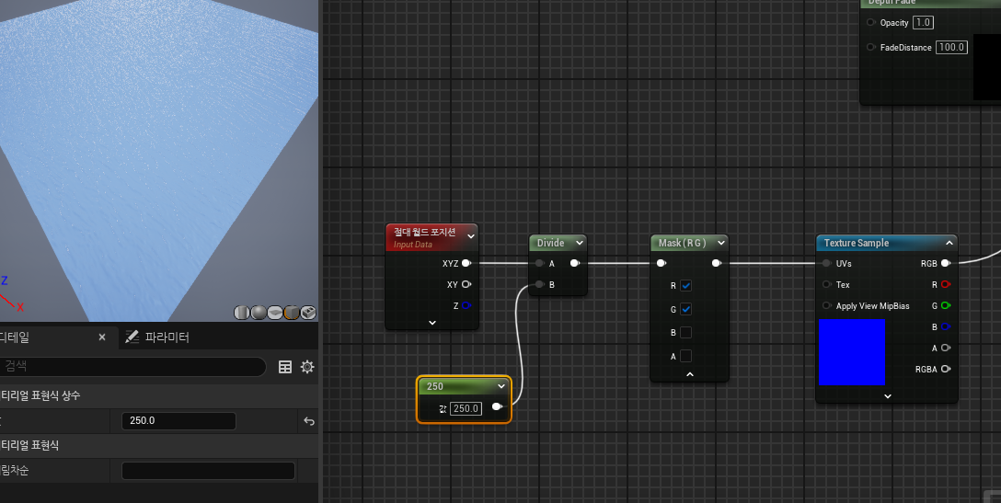
Task: Open the property matrix table icon
Action: (285, 366)
